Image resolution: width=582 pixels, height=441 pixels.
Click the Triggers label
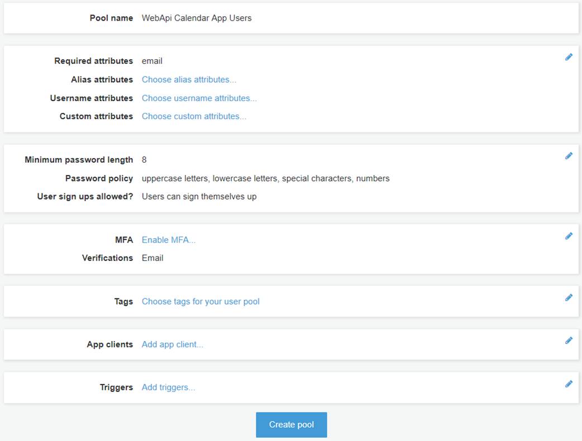tap(116, 387)
